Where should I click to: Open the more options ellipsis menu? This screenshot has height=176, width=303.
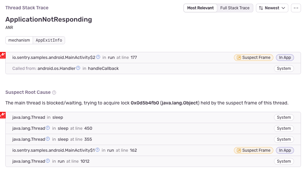pos(296,8)
